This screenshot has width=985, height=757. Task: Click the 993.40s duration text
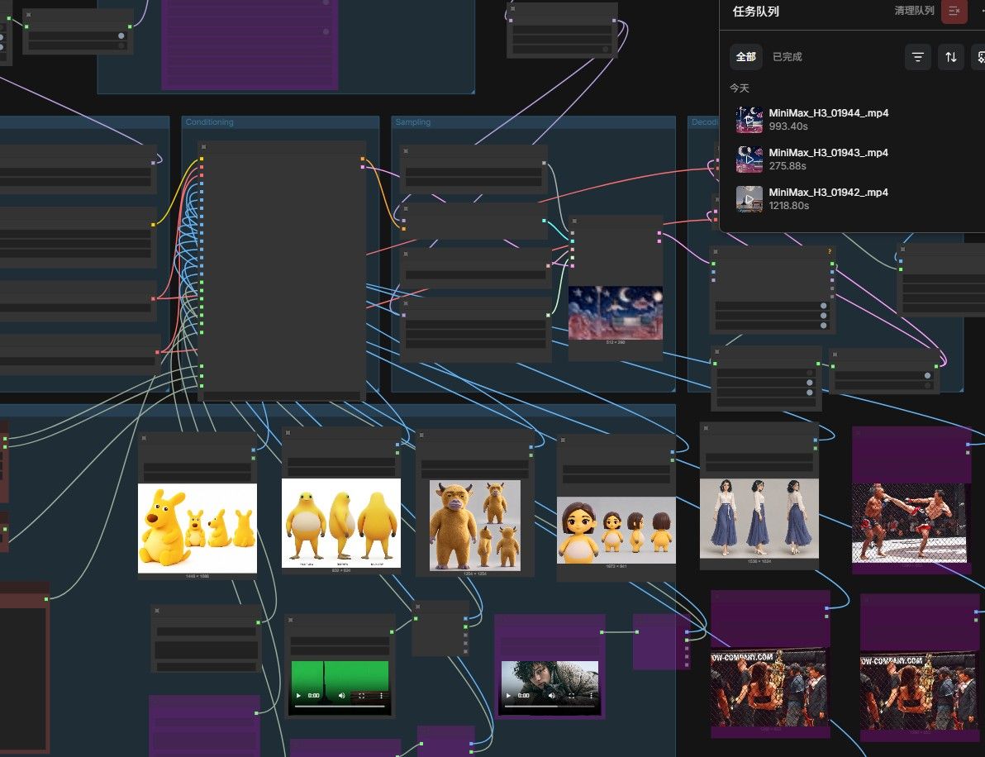[x=788, y=126]
